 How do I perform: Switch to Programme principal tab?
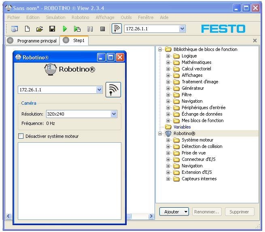33,41
